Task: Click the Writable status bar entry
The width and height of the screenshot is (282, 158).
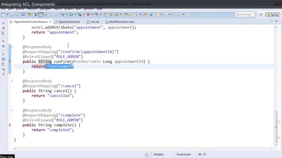Action: pyautogui.click(x=158, y=154)
